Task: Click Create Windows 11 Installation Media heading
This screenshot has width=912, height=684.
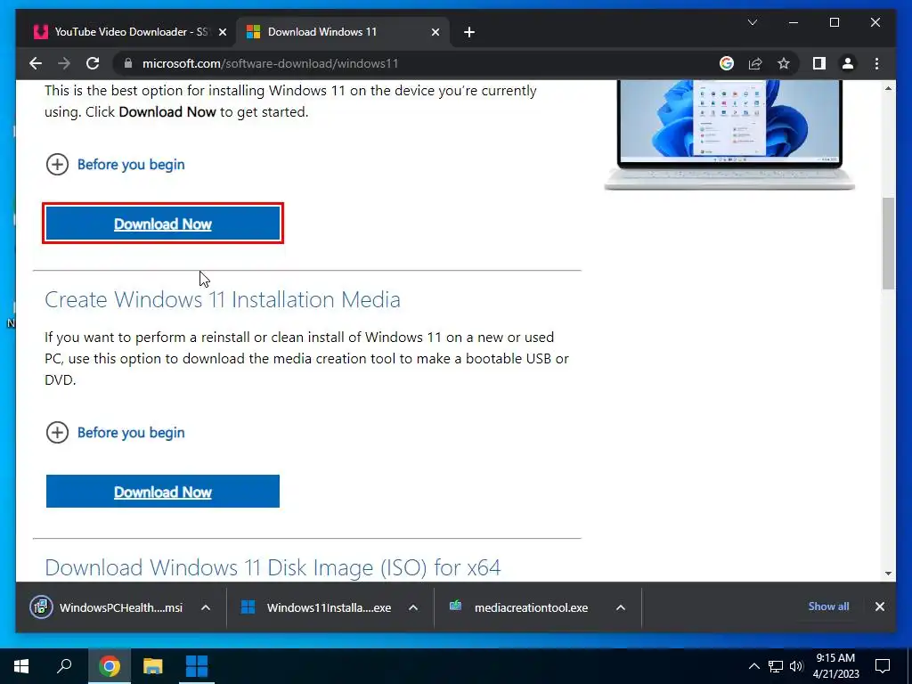Action: tap(222, 299)
